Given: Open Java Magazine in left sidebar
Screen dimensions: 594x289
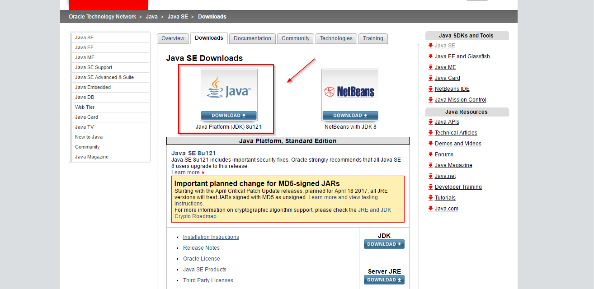Looking at the screenshot, I should pyautogui.click(x=110, y=157).
